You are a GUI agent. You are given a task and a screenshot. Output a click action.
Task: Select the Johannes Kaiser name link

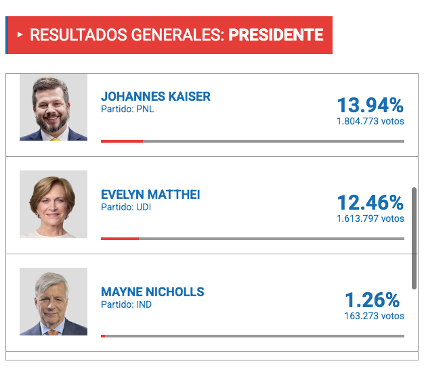(x=156, y=97)
